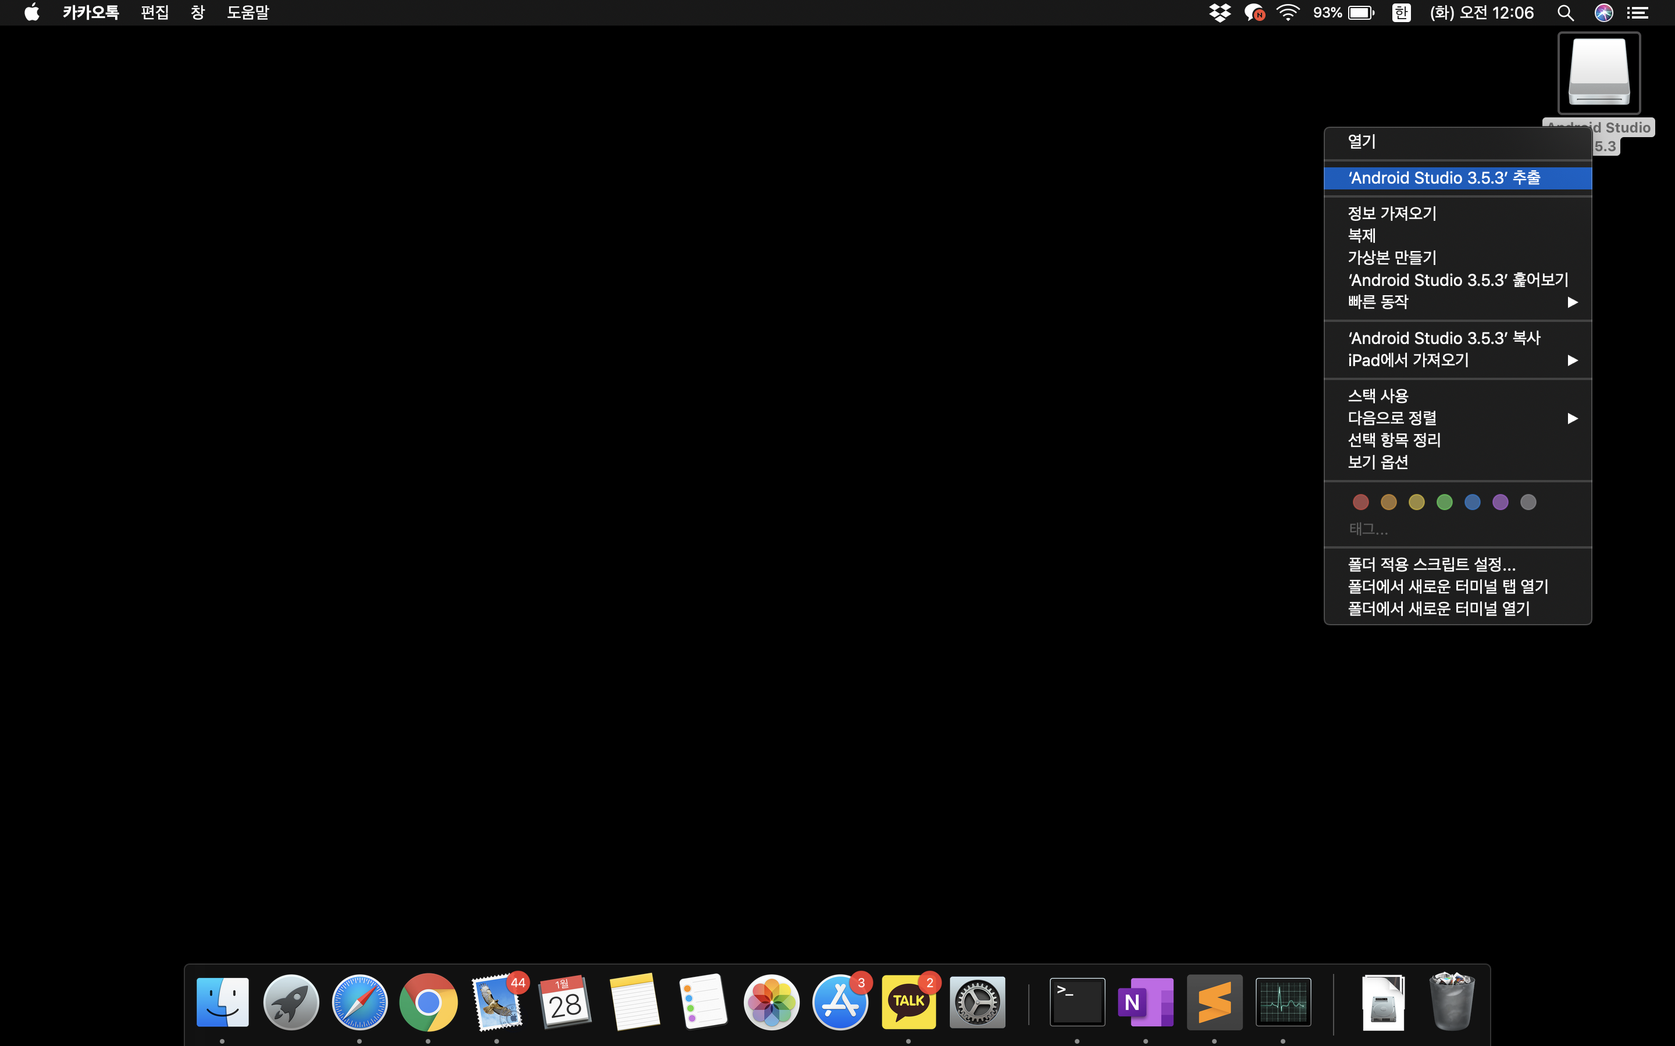Choose 정보 가져오기 from context menu
Screen dimensions: 1675x1046
(1392, 214)
